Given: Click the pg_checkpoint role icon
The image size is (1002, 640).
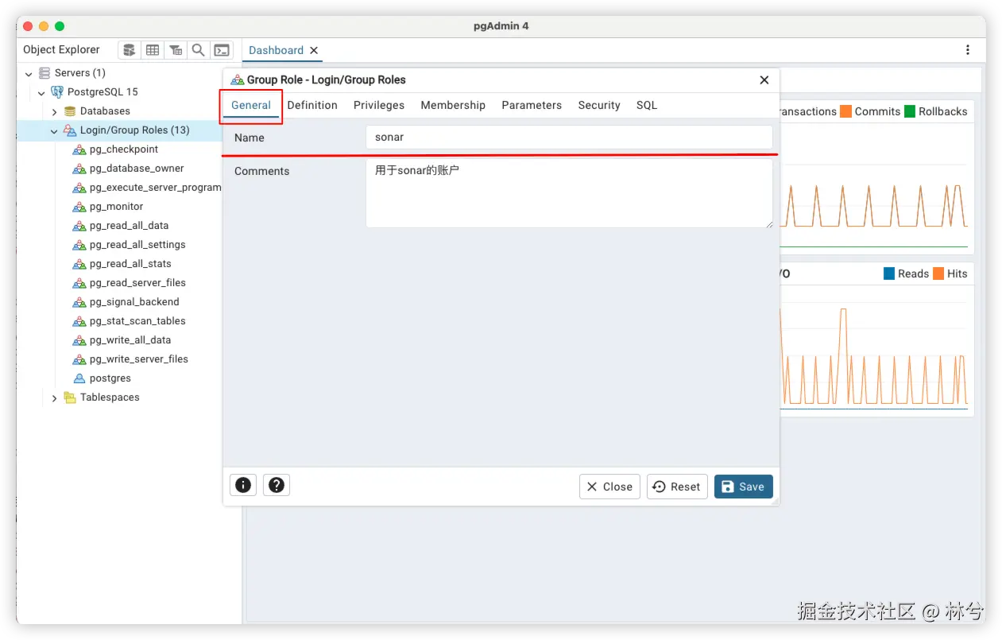Looking at the screenshot, I should tap(79, 149).
